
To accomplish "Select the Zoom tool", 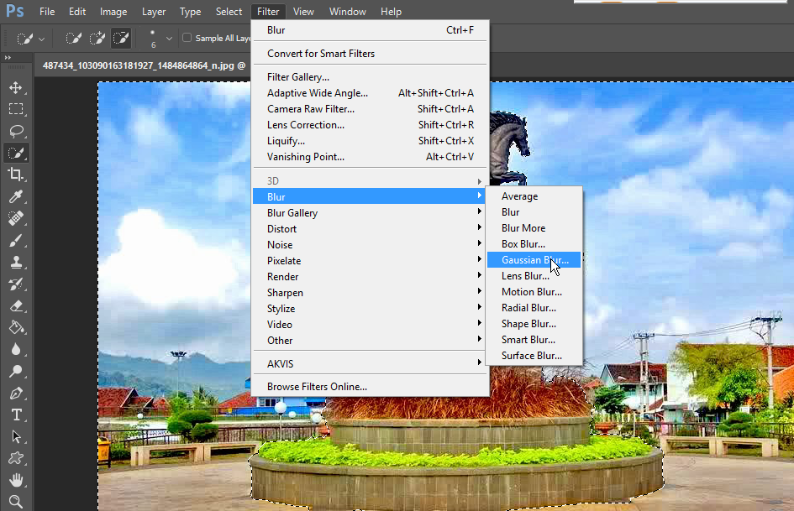I will click(17, 501).
